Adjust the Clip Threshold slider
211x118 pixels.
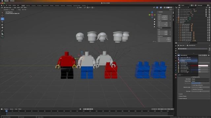point(200,83)
